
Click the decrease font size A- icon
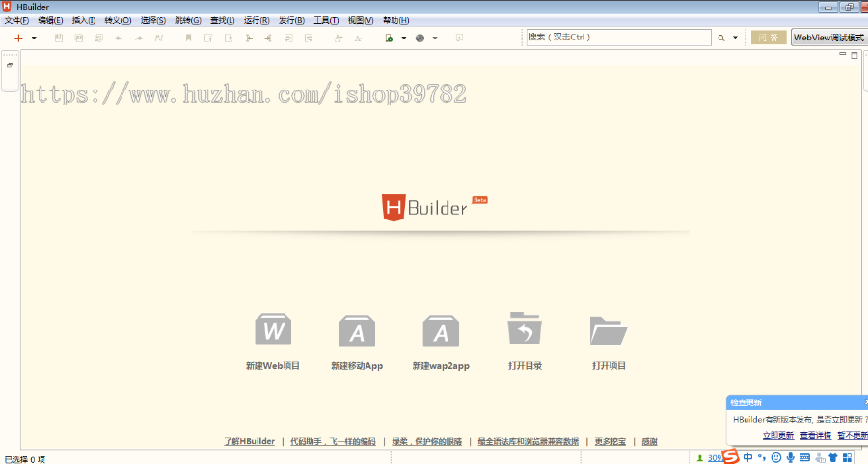click(358, 39)
